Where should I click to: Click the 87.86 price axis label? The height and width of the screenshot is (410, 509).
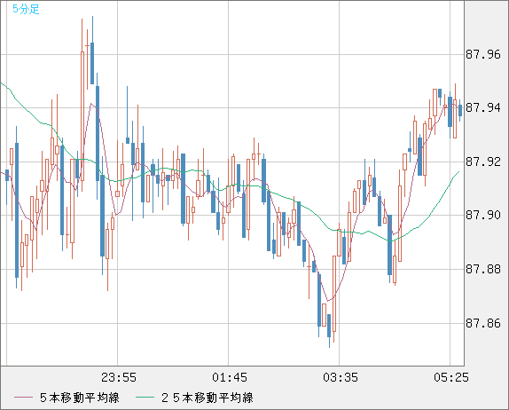483,323
